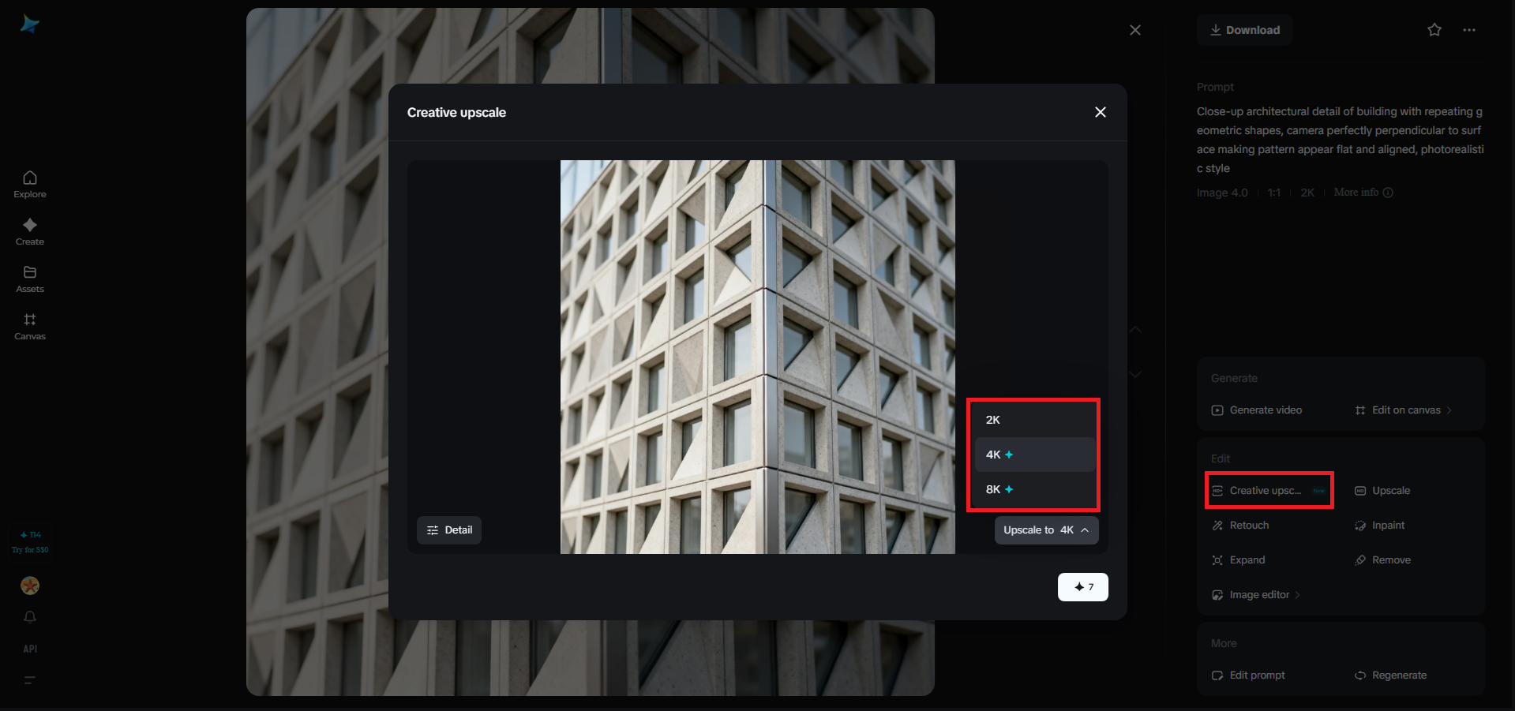Select the Expand tool in the Edit panel
1515x711 pixels.
1247,559
